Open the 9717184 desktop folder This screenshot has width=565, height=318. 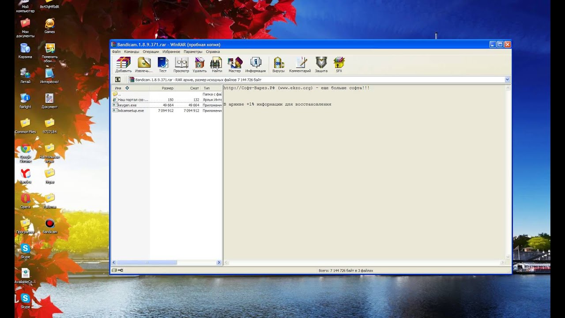coord(49,126)
